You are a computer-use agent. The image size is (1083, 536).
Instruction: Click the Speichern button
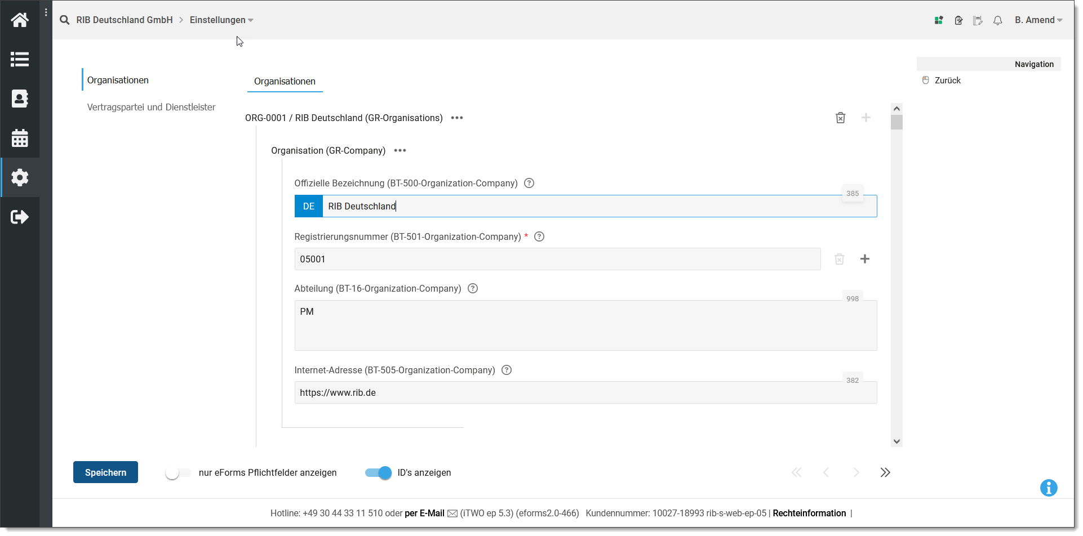(105, 473)
